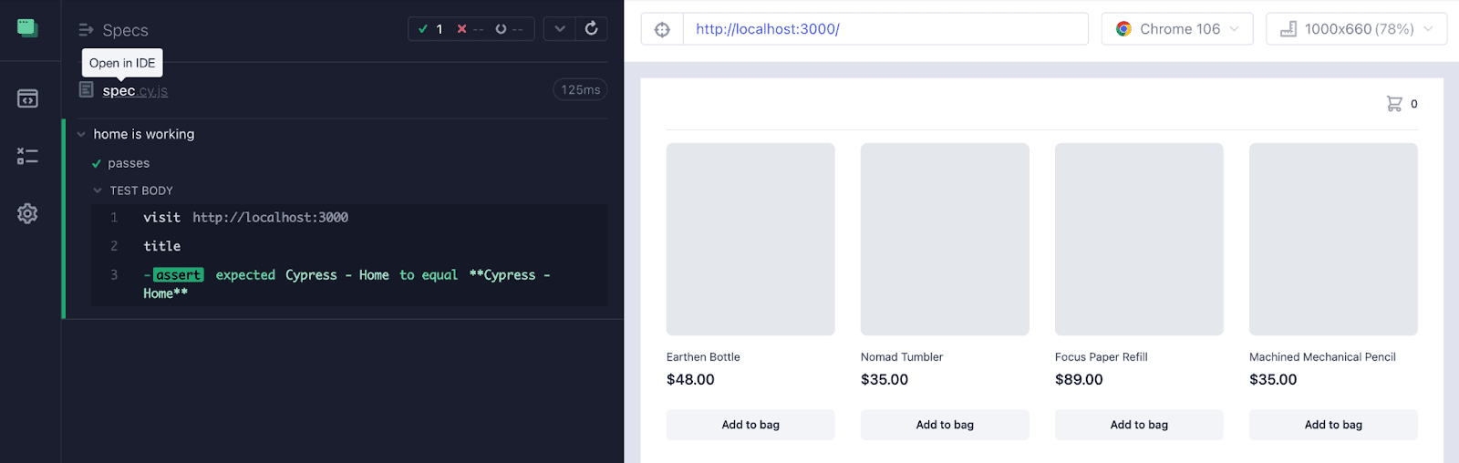Image resolution: width=1459 pixels, height=463 pixels.
Task: Click the viewport ruler icon
Action: (x=1288, y=29)
